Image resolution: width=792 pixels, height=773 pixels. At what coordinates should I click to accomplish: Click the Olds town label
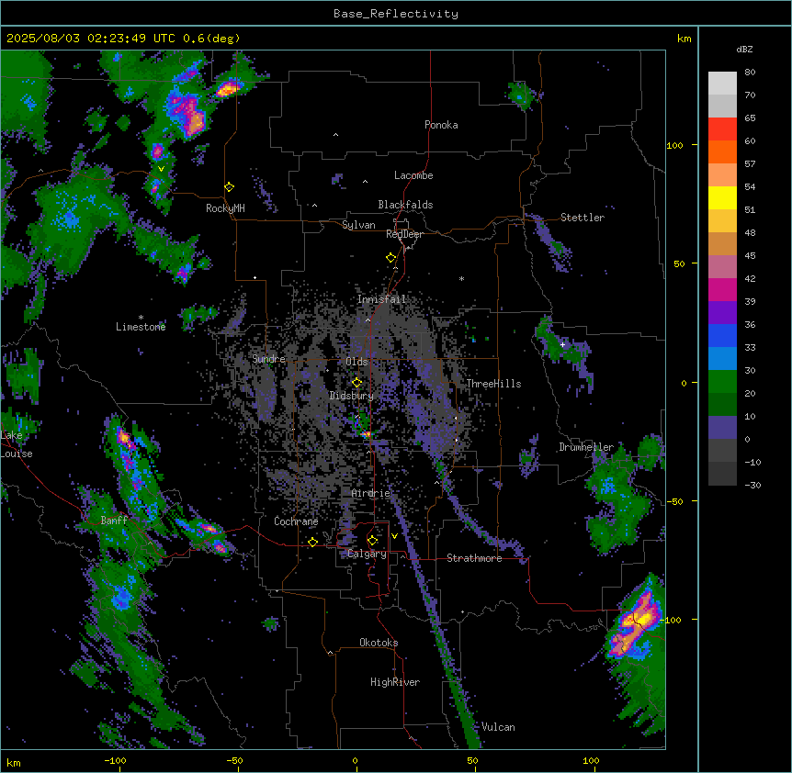pyautogui.click(x=356, y=362)
